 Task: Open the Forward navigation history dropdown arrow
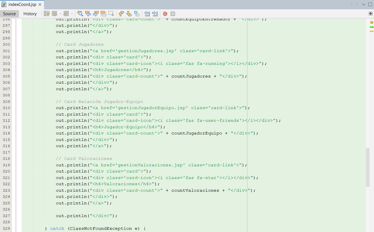[72, 14]
